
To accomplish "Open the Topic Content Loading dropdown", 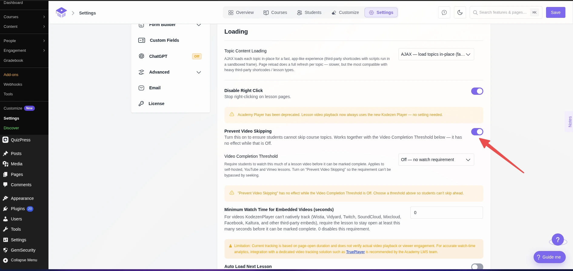I will 436,54.
